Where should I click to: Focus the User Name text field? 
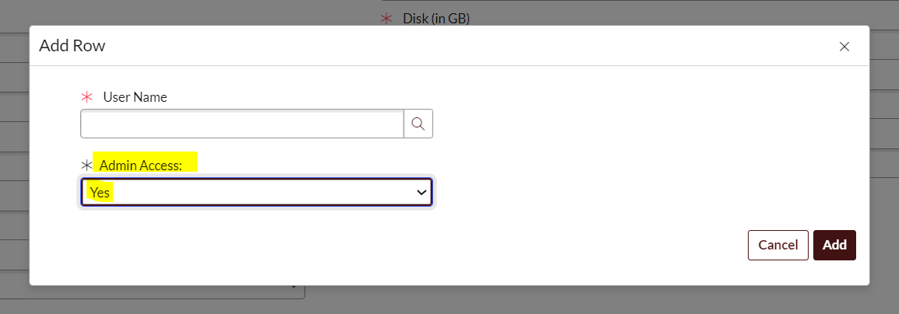click(242, 124)
